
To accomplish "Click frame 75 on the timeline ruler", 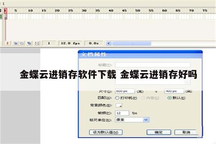I will tap(205, 10).
